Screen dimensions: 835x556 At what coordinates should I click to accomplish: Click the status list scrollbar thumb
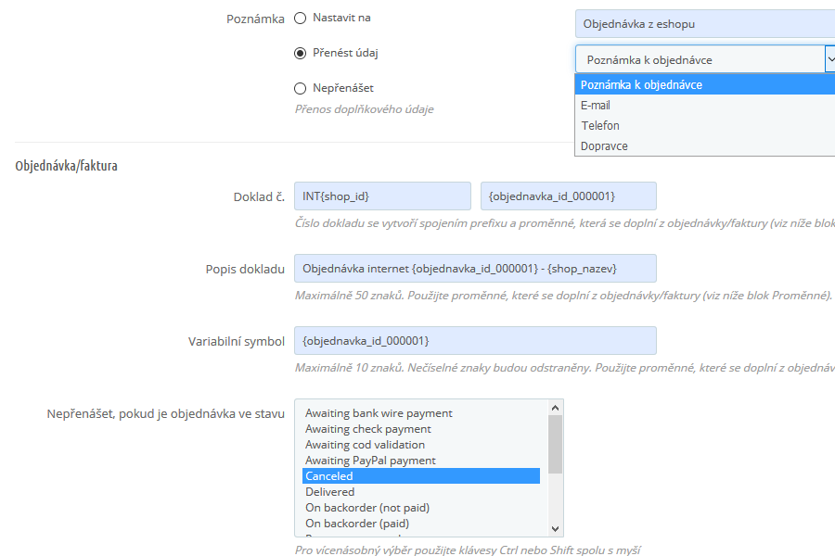[x=556, y=444]
